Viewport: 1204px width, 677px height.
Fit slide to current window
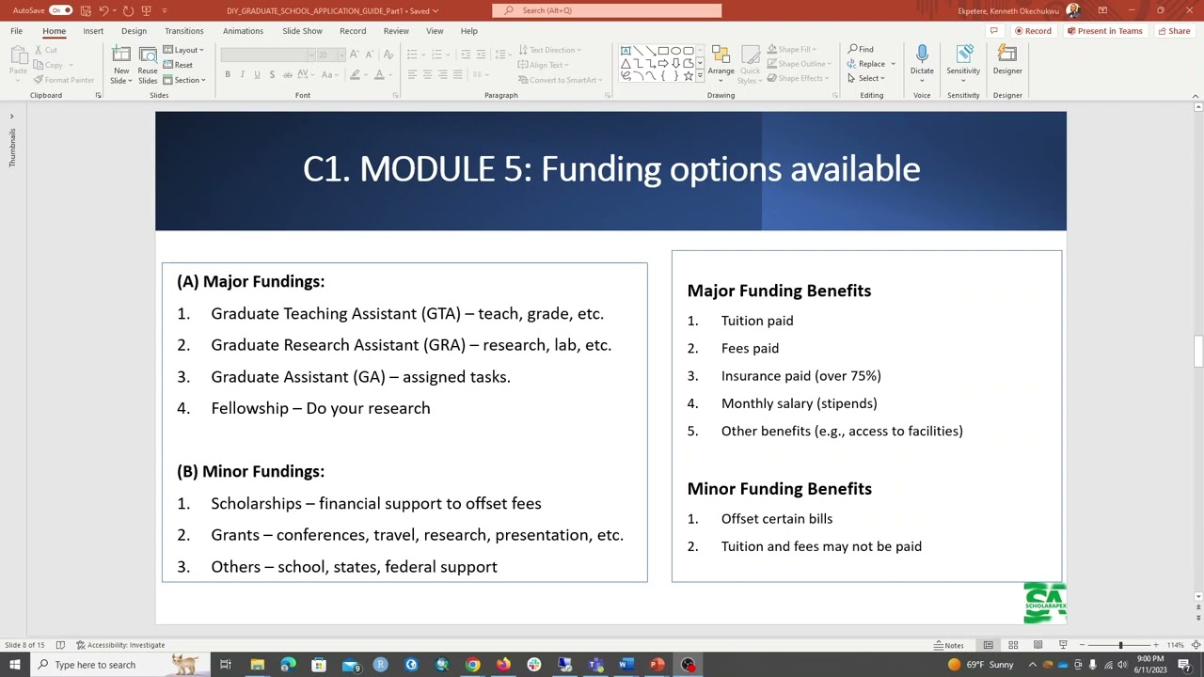point(1195,645)
